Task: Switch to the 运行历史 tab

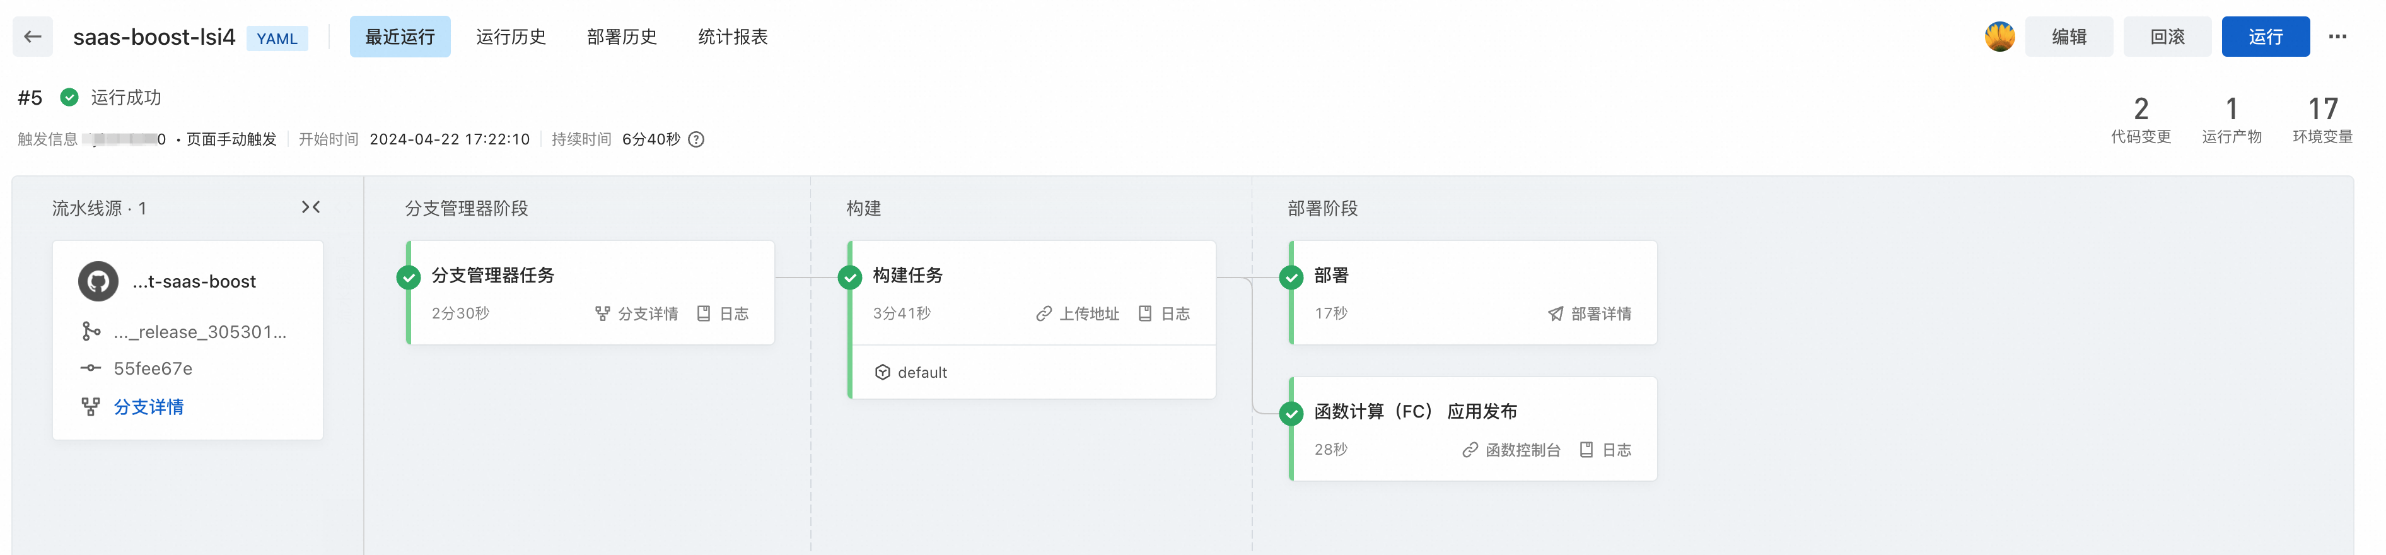Action: click(x=510, y=37)
